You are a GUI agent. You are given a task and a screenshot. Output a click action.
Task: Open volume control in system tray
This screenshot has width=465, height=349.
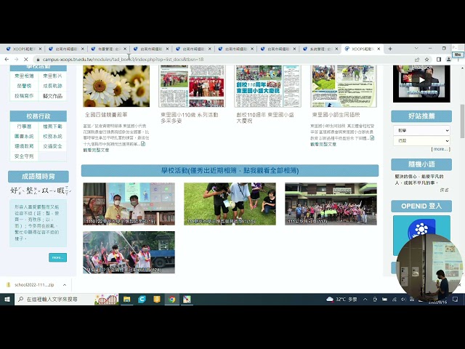pyautogui.click(x=403, y=300)
